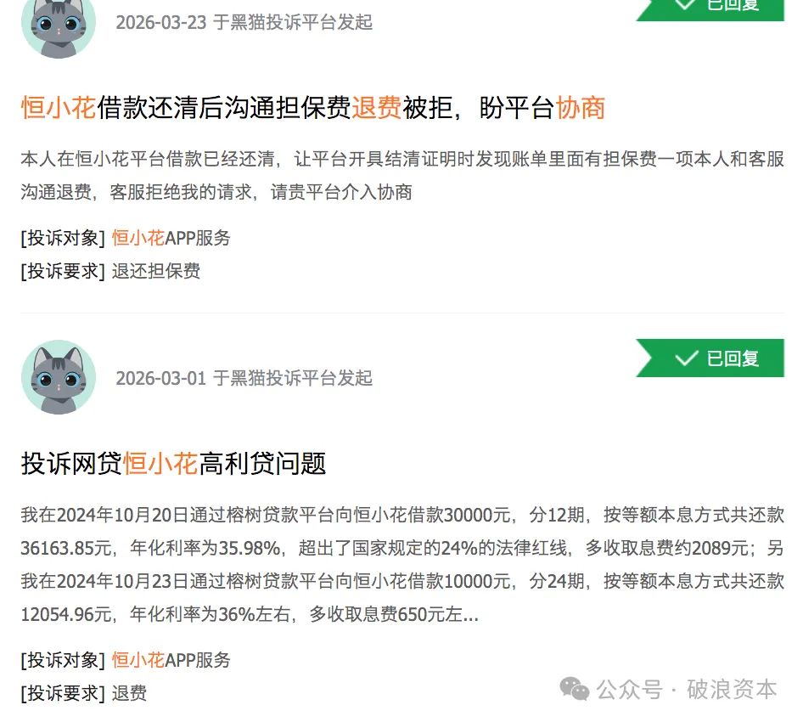The height and width of the screenshot is (722, 803).
Task: Click the 2026-03-23 于黑猫投诉平台发起 date line
Action: (x=244, y=23)
